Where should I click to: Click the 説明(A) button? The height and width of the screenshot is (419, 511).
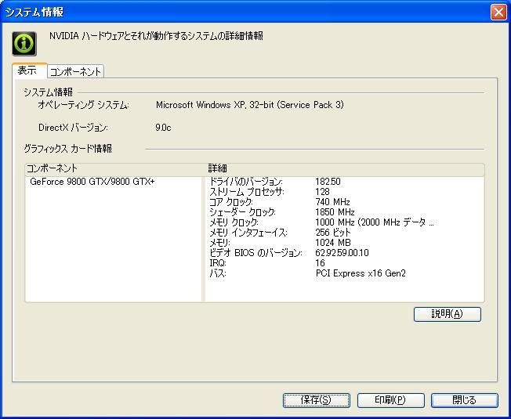447,314
